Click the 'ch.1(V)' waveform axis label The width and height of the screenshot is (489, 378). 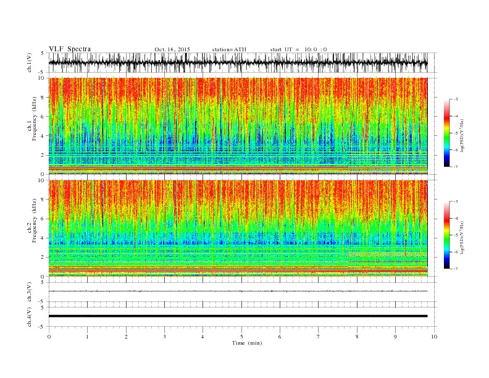pos(30,62)
